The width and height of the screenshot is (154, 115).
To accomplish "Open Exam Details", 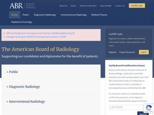I will (x=106, y=6).
